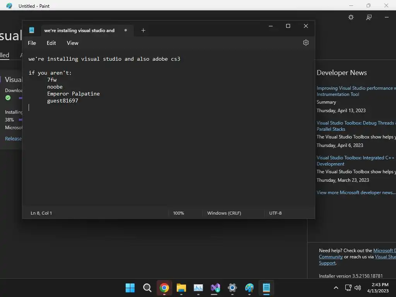Click the first line of Notepad text
This screenshot has height=297, width=396.
tap(104, 59)
